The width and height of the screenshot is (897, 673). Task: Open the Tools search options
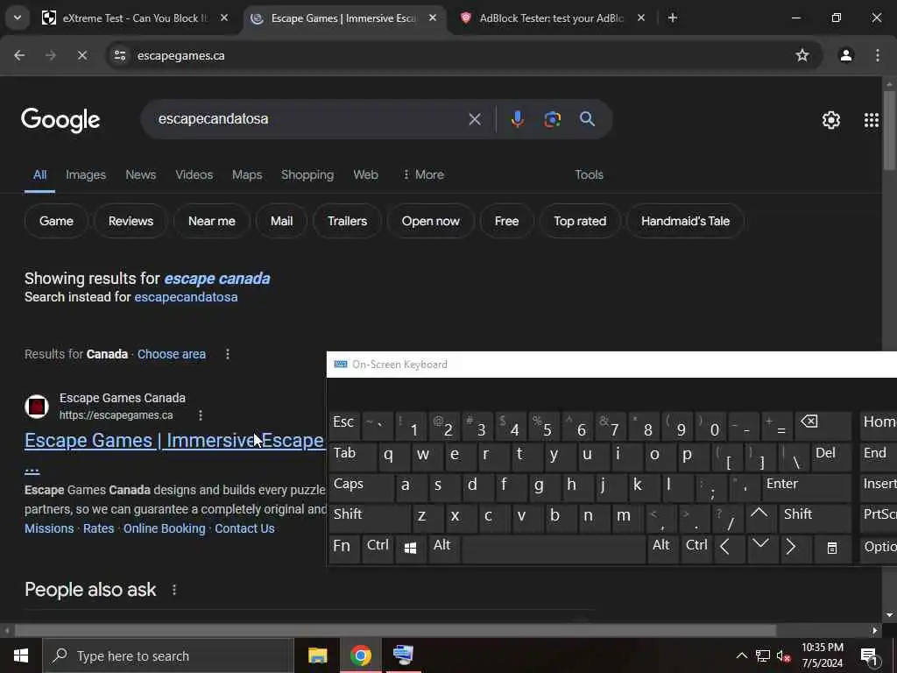(x=589, y=174)
